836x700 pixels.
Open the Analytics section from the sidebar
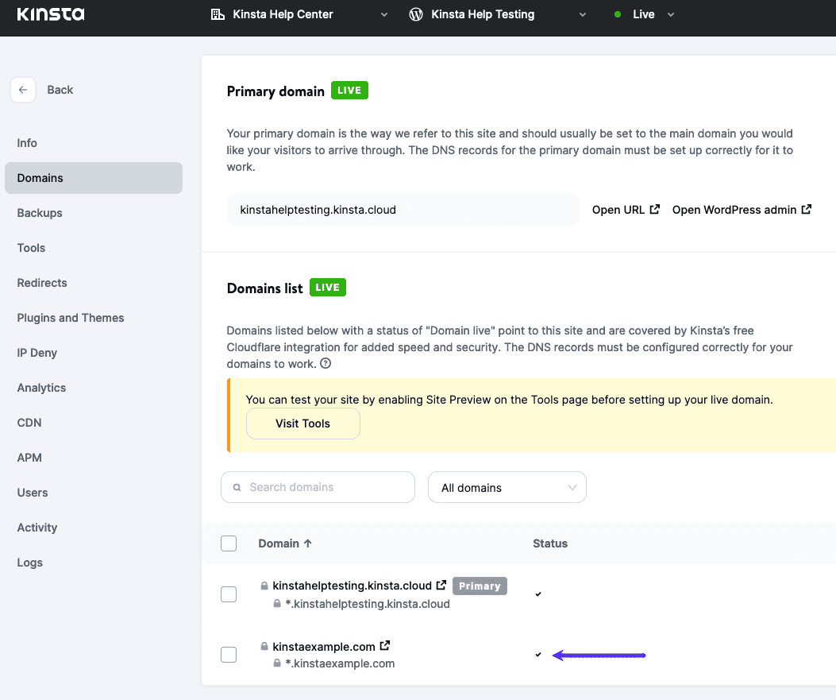[x=41, y=387]
